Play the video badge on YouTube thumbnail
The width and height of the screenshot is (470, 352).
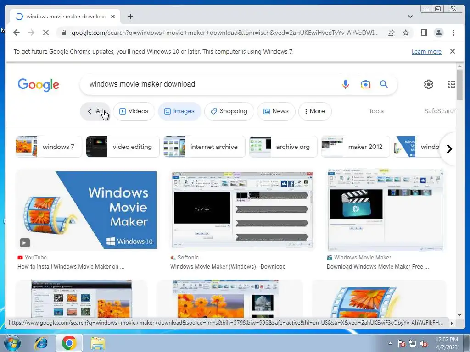(25, 243)
